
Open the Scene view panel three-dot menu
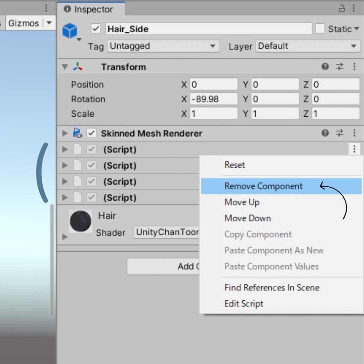pos(46,8)
